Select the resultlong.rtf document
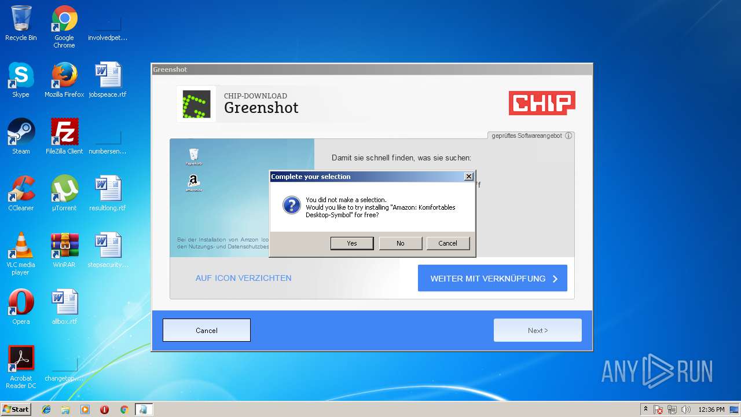The width and height of the screenshot is (741, 417). coord(108,193)
